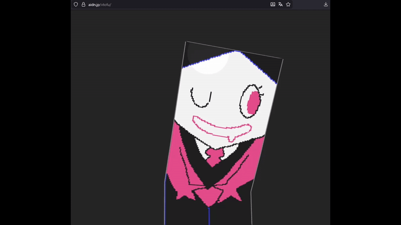View site security via the padlock icon
This screenshot has width=401, height=225.
(x=83, y=4)
